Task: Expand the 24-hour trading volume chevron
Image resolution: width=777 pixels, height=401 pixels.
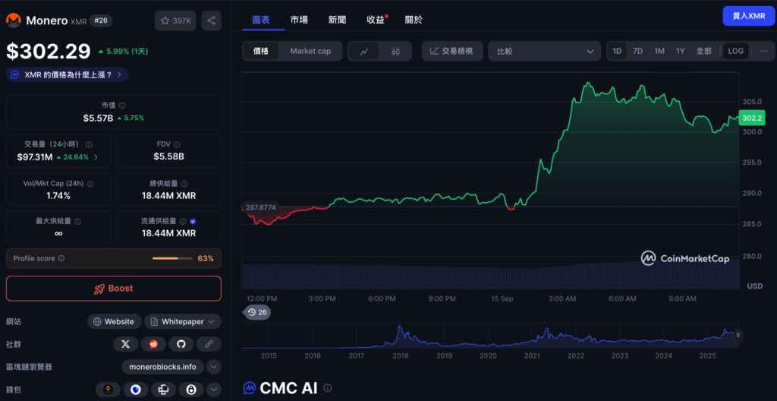Action: tap(96, 157)
